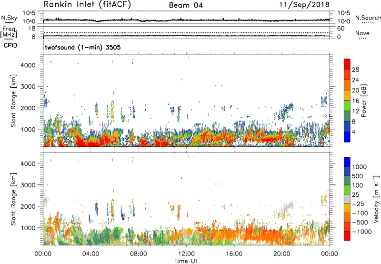381x264 pixels.
Task: Select the 'Beam 04' heading text
Action: pyautogui.click(x=186, y=5)
